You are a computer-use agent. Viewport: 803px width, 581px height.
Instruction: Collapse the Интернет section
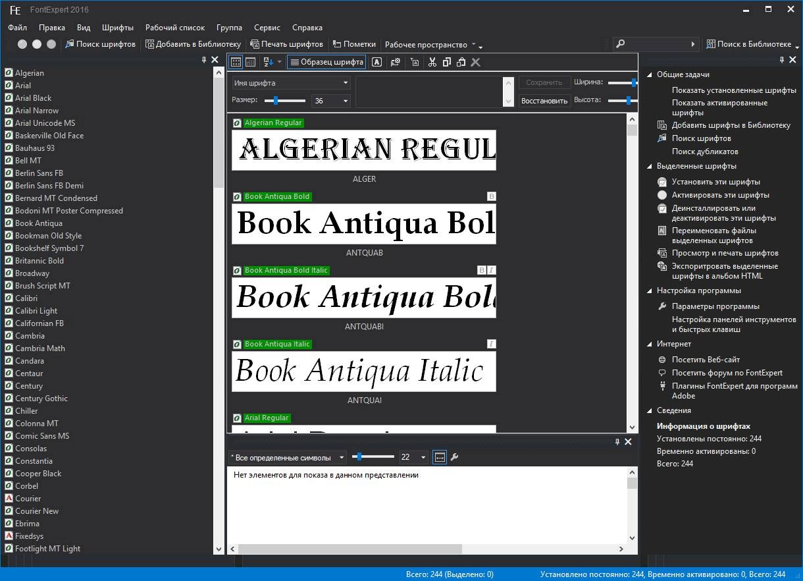pyautogui.click(x=649, y=344)
